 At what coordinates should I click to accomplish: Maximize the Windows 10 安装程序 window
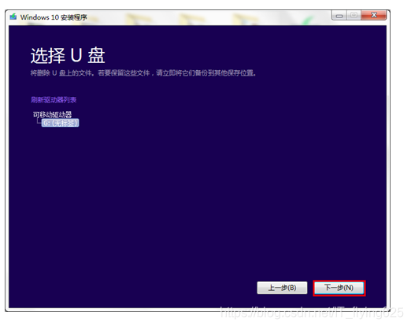(354, 15)
